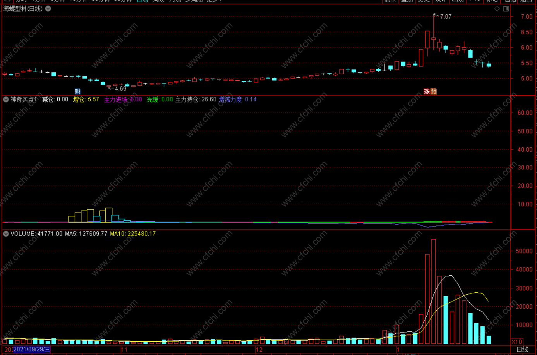Click the VOLUME: 41771.00 readout

pyautogui.click(x=36, y=234)
